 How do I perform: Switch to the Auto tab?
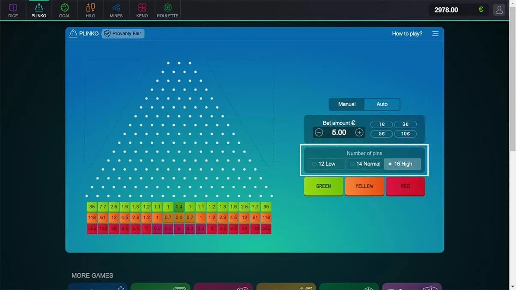382,104
